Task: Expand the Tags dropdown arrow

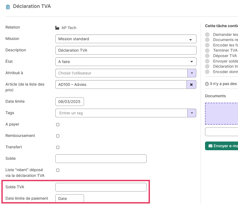Action: (192, 113)
